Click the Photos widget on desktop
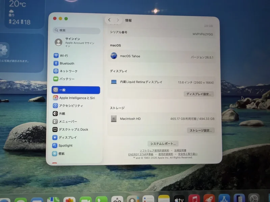The image size is (270, 202). 22,53
